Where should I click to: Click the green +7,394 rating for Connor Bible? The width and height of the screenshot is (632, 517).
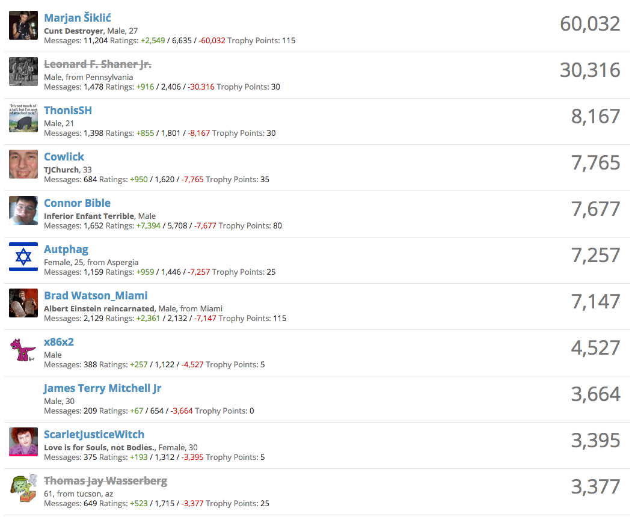[149, 226]
